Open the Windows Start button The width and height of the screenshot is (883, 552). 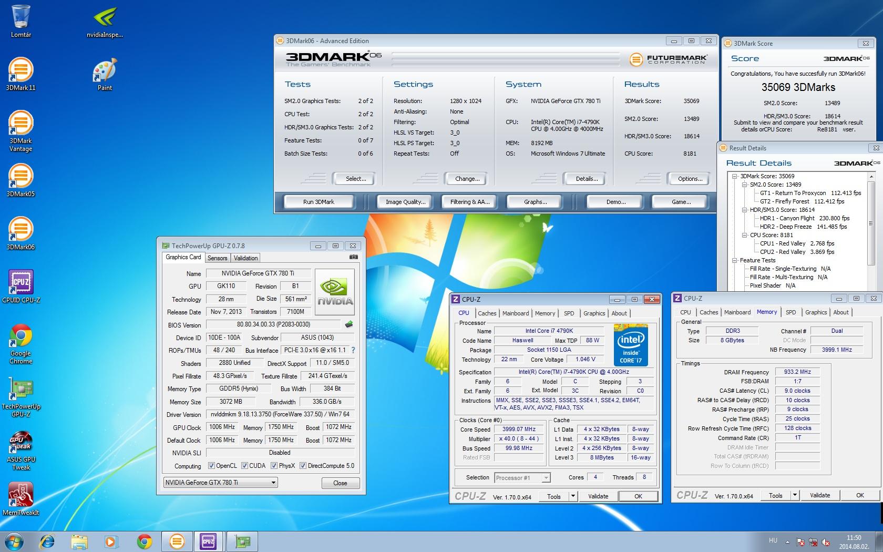pos(14,541)
